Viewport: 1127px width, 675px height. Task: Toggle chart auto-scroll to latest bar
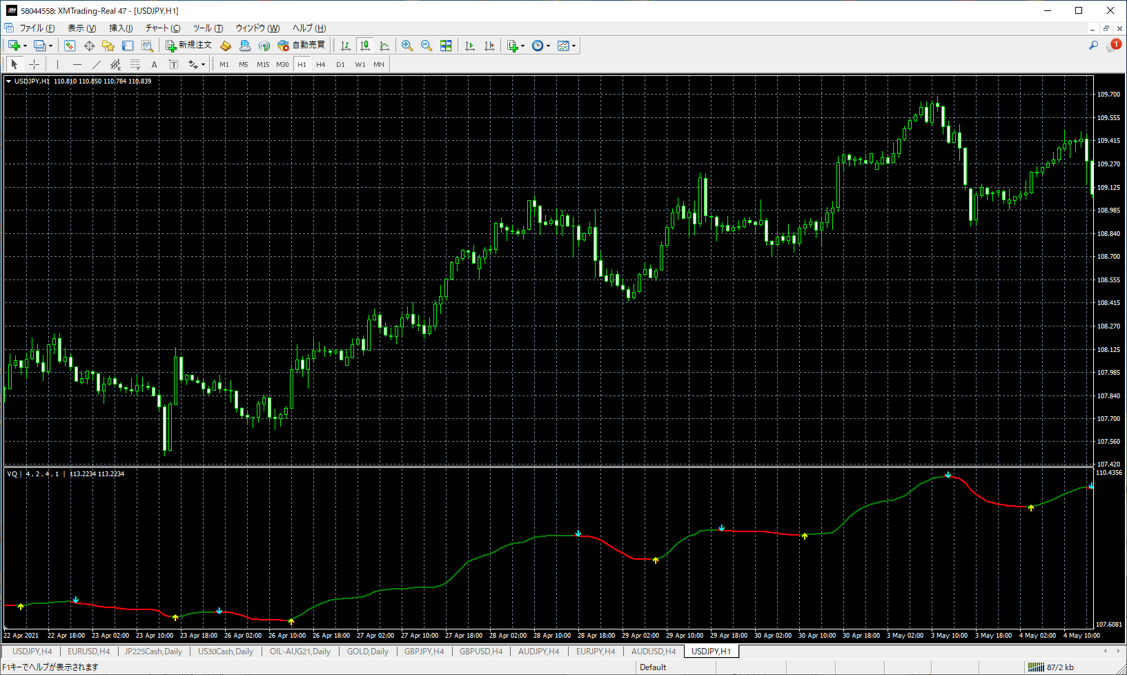click(470, 45)
